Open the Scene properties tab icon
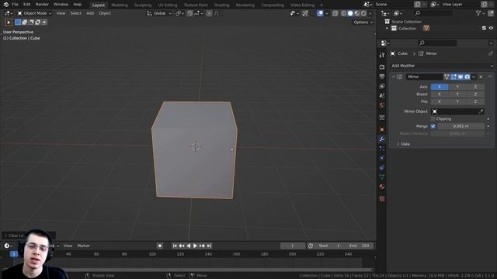The width and height of the screenshot is (497, 279). click(382, 95)
